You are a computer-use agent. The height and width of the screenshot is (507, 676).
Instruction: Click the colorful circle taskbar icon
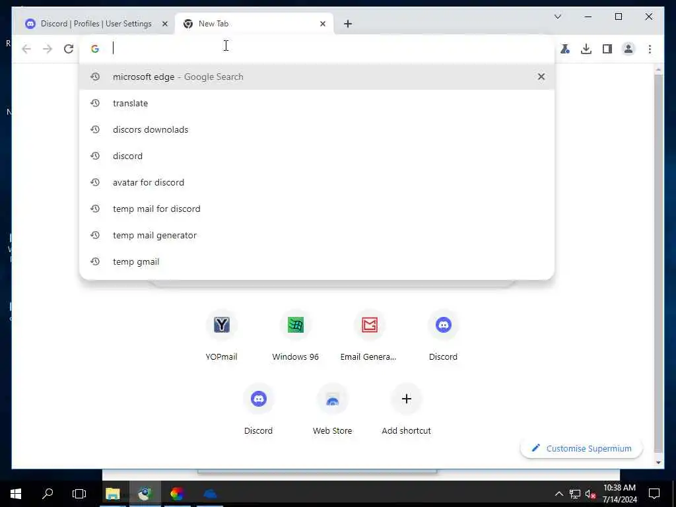click(x=177, y=494)
